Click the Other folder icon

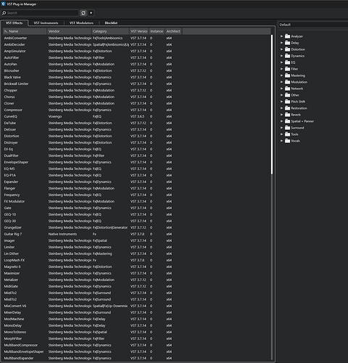point(287,95)
